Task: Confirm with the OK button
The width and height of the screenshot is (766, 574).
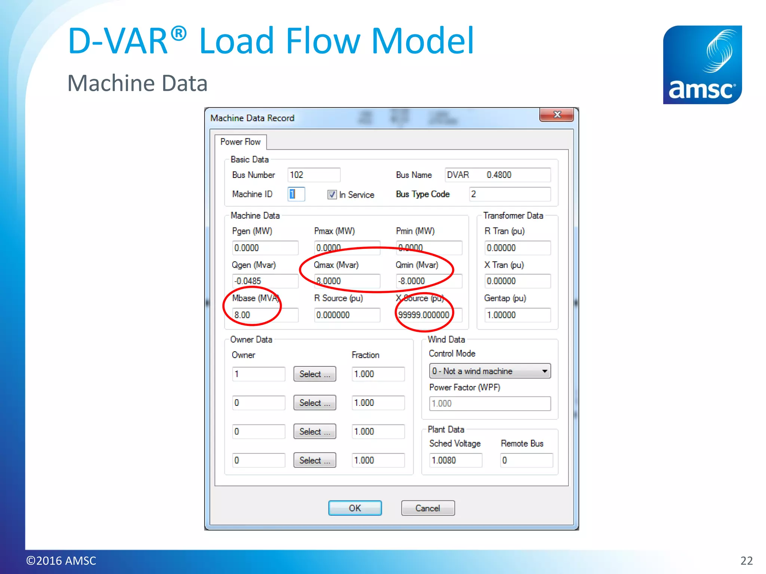Action: pos(355,508)
